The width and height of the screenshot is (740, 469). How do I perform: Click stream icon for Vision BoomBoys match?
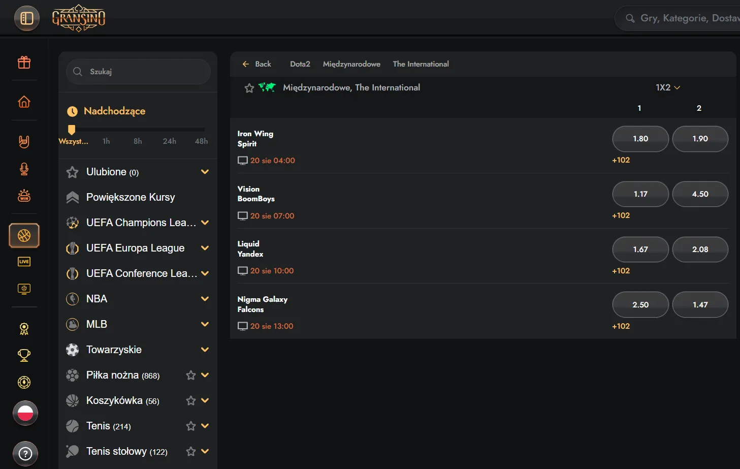pyautogui.click(x=243, y=216)
